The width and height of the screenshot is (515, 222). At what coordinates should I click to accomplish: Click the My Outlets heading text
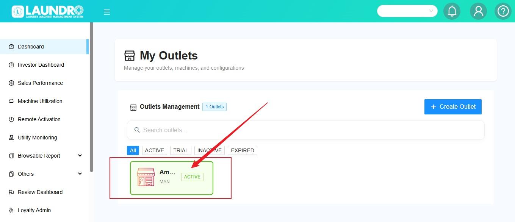click(x=169, y=56)
